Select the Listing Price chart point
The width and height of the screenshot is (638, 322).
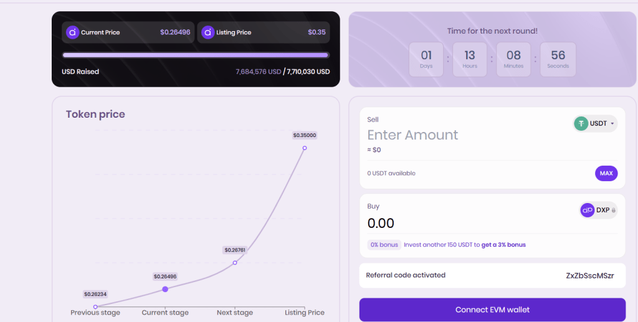pyautogui.click(x=305, y=148)
